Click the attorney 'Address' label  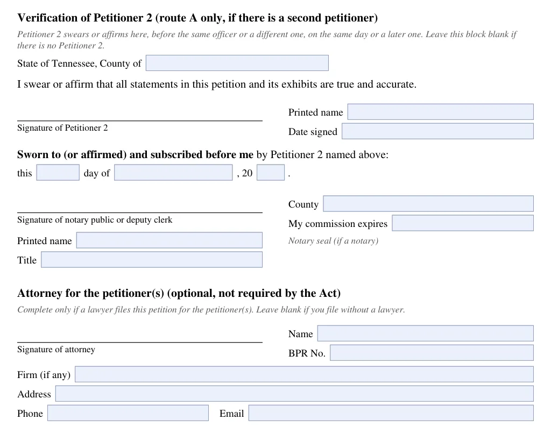34,394
